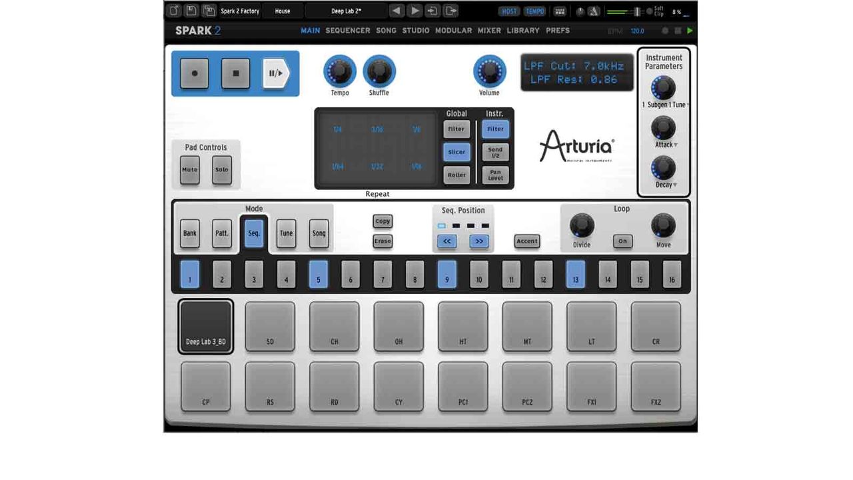Open the virtual keyboard icon

pos(560,11)
